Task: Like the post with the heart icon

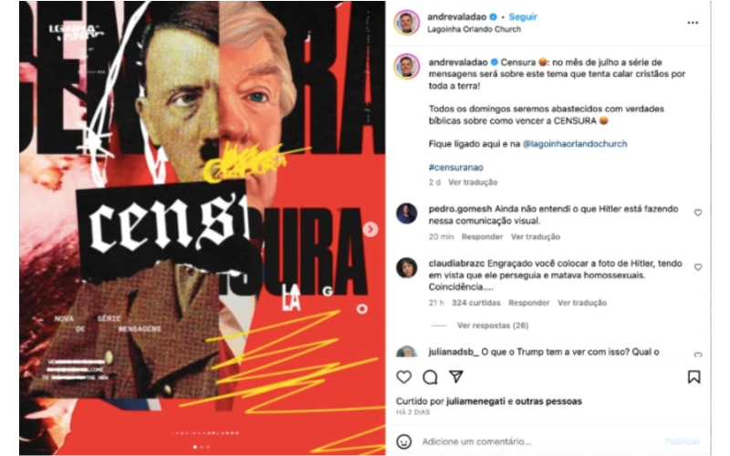Action: point(403,377)
